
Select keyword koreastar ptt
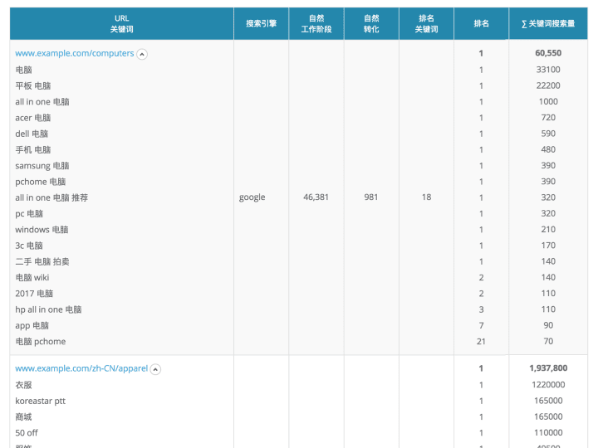[41, 402]
